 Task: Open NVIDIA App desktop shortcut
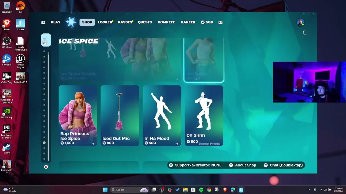coord(7,113)
